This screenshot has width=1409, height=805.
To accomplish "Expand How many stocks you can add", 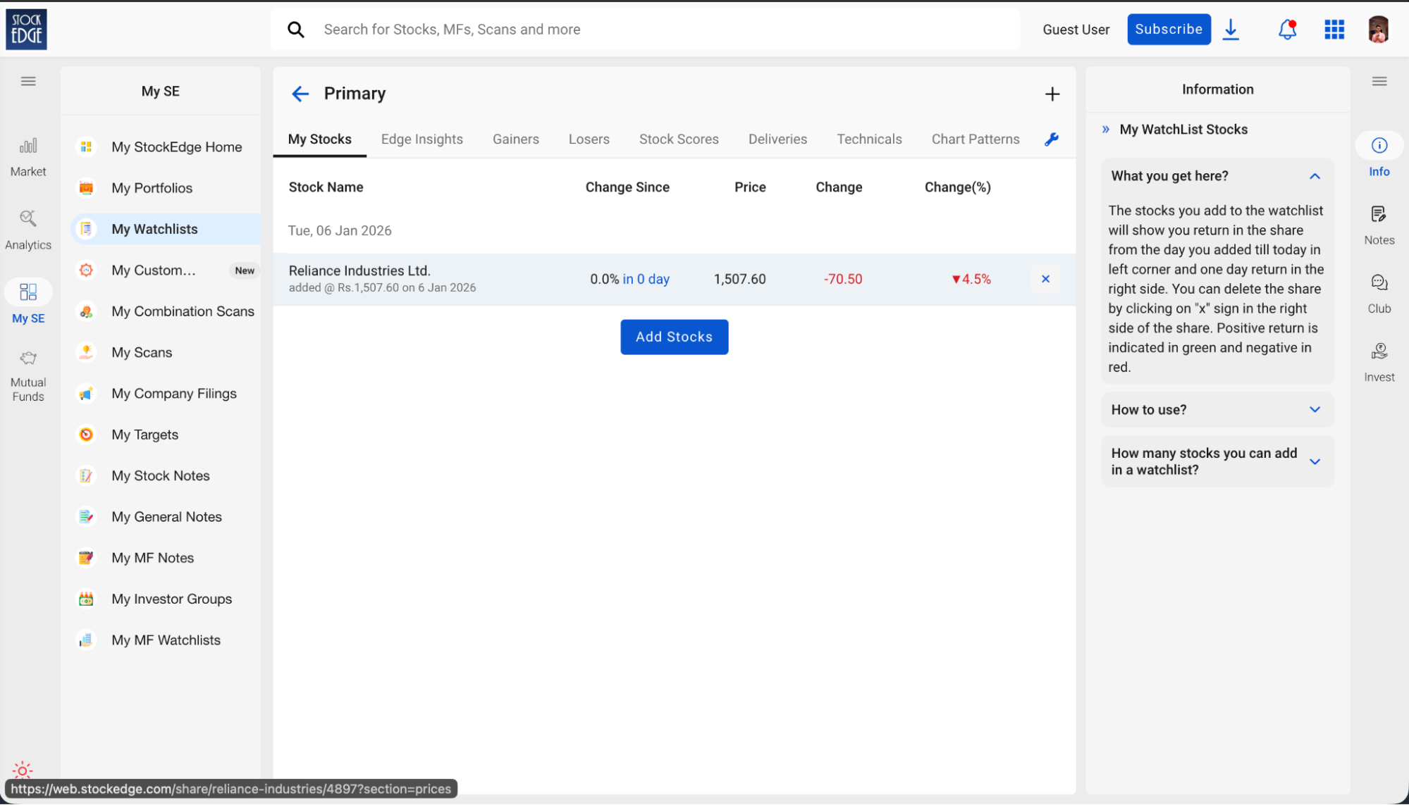I will (1315, 461).
